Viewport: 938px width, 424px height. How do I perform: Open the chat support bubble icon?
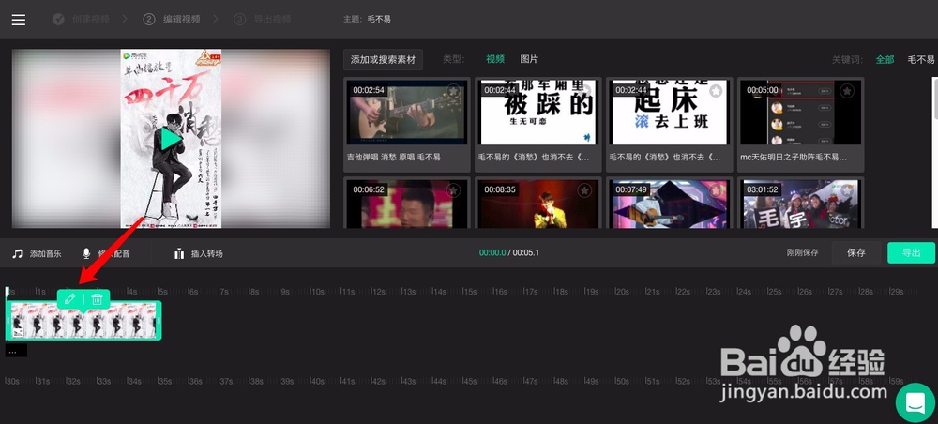[915, 402]
